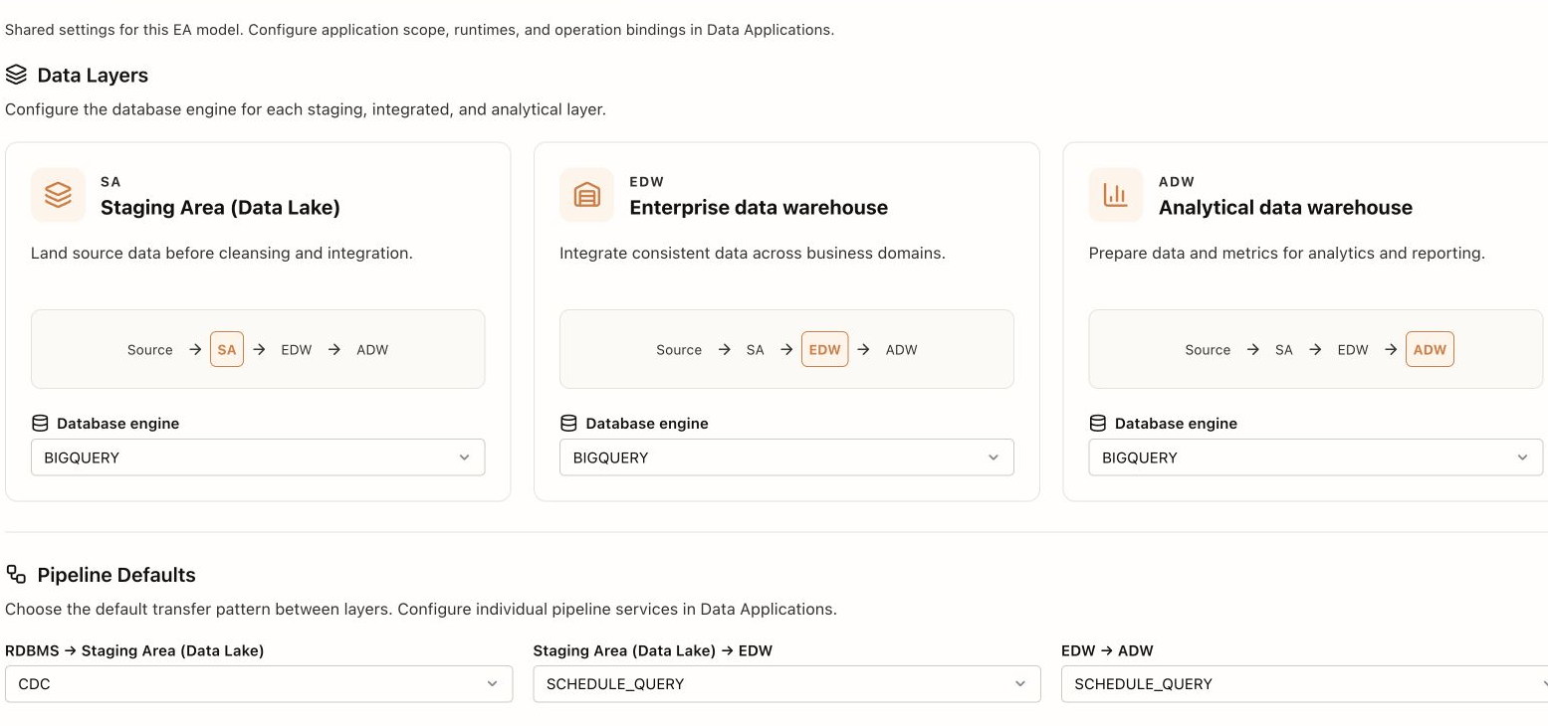The height and width of the screenshot is (726, 1548).
Task: Click the 'Source' label in the SA flow
Action: pyautogui.click(x=150, y=350)
